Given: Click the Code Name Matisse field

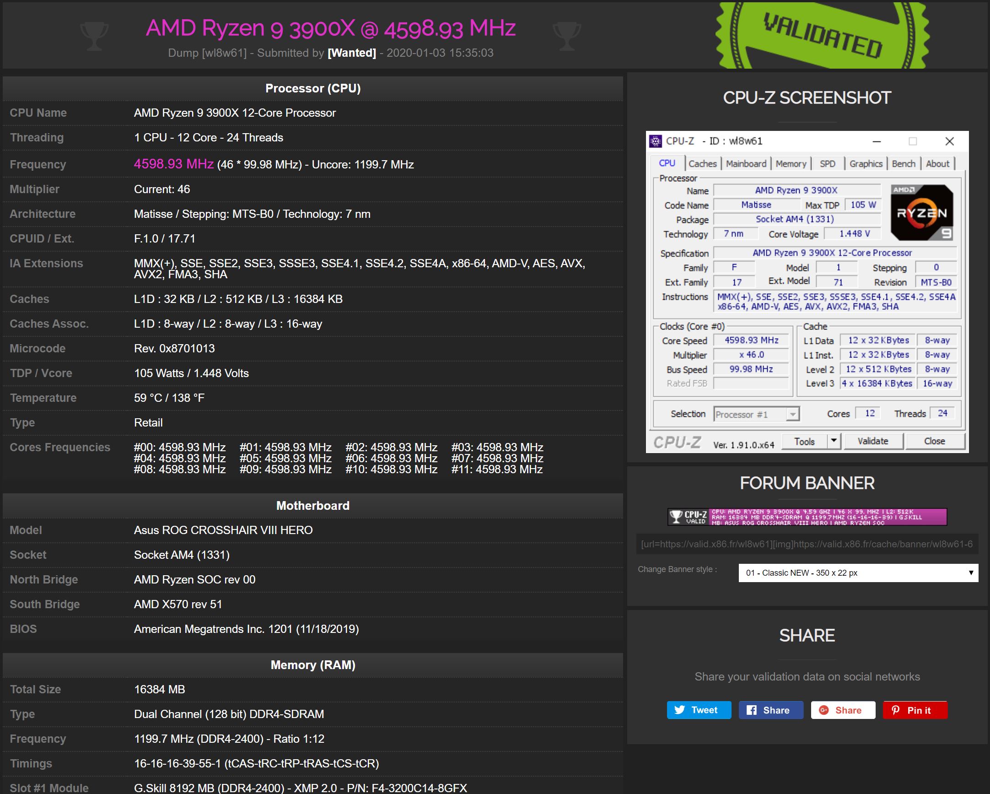Looking at the screenshot, I should (756, 205).
